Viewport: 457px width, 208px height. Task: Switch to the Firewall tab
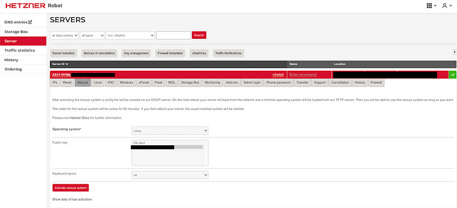point(376,83)
